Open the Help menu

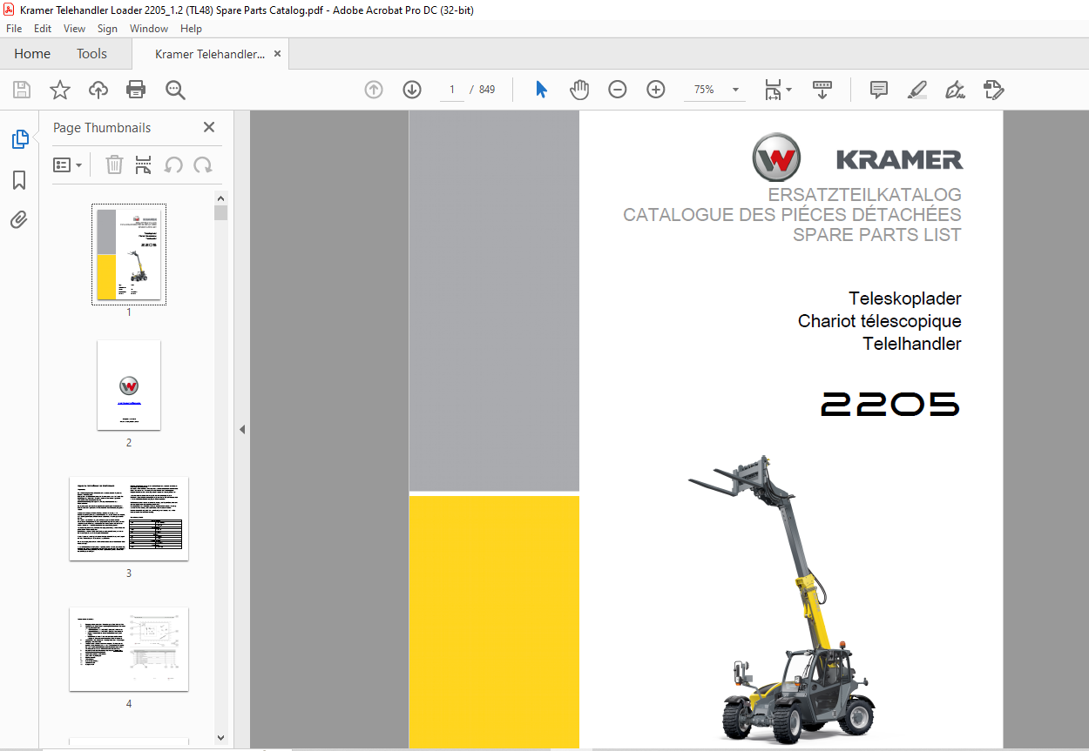(191, 29)
